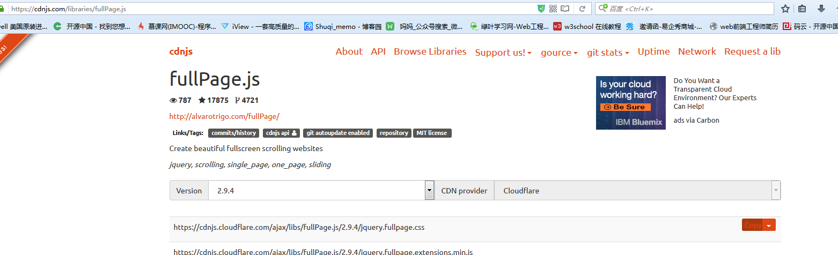The width and height of the screenshot is (838, 255).
Task: Open the API nav link
Action: coord(378,51)
